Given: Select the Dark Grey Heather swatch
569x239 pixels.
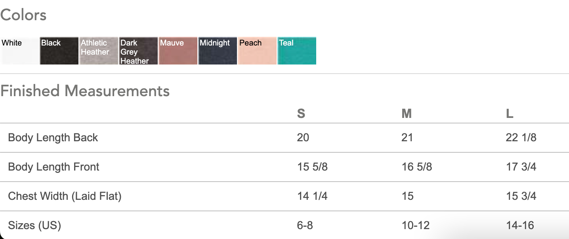Looking at the screenshot, I should point(139,51).
